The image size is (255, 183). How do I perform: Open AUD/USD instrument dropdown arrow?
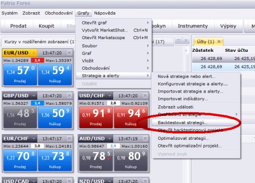(x=110, y=139)
